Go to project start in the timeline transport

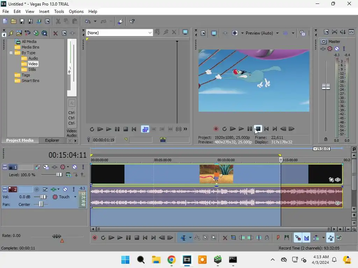tap(145, 238)
